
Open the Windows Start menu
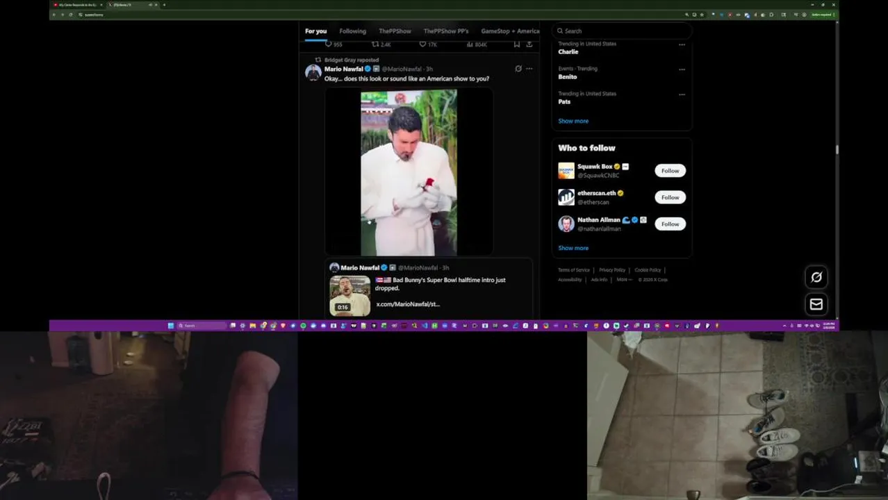tap(171, 326)
